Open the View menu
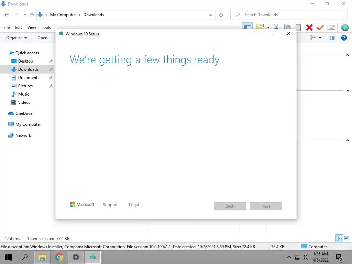 (32, 27)
